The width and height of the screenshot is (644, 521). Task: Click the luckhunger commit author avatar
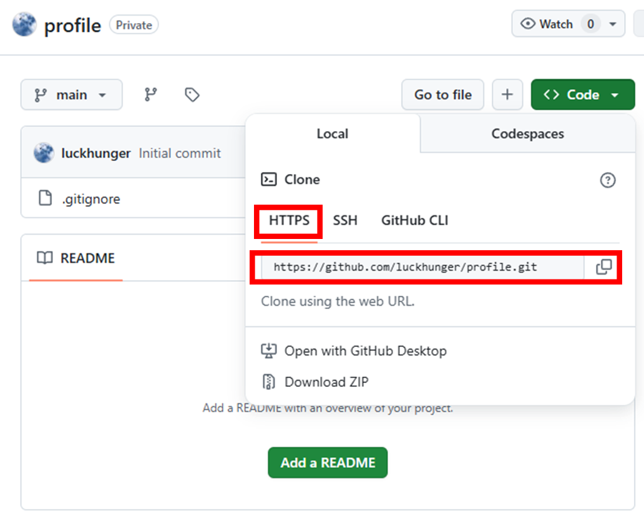[44, 153]
